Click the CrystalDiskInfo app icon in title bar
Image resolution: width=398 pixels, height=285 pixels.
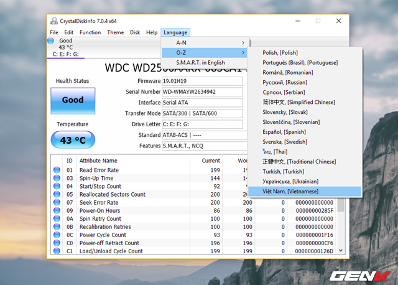coord(54,21)
